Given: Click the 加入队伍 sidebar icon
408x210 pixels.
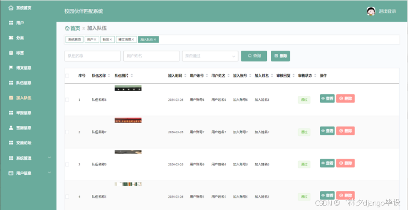Looking at the screenshot, I should click(x=11, y=97).
